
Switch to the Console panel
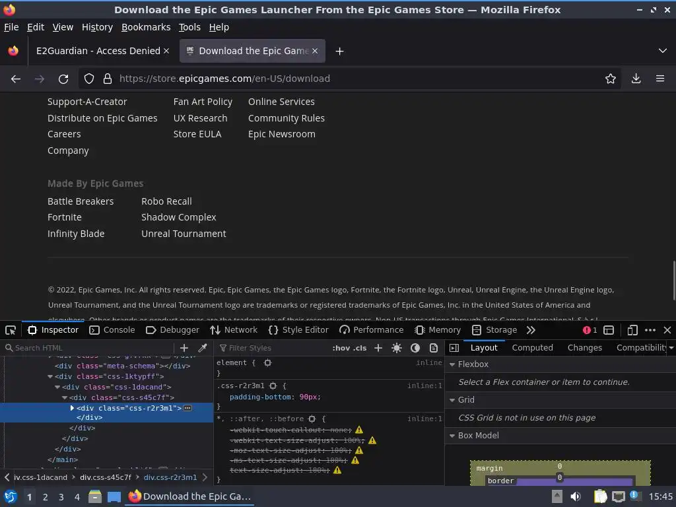112,330
